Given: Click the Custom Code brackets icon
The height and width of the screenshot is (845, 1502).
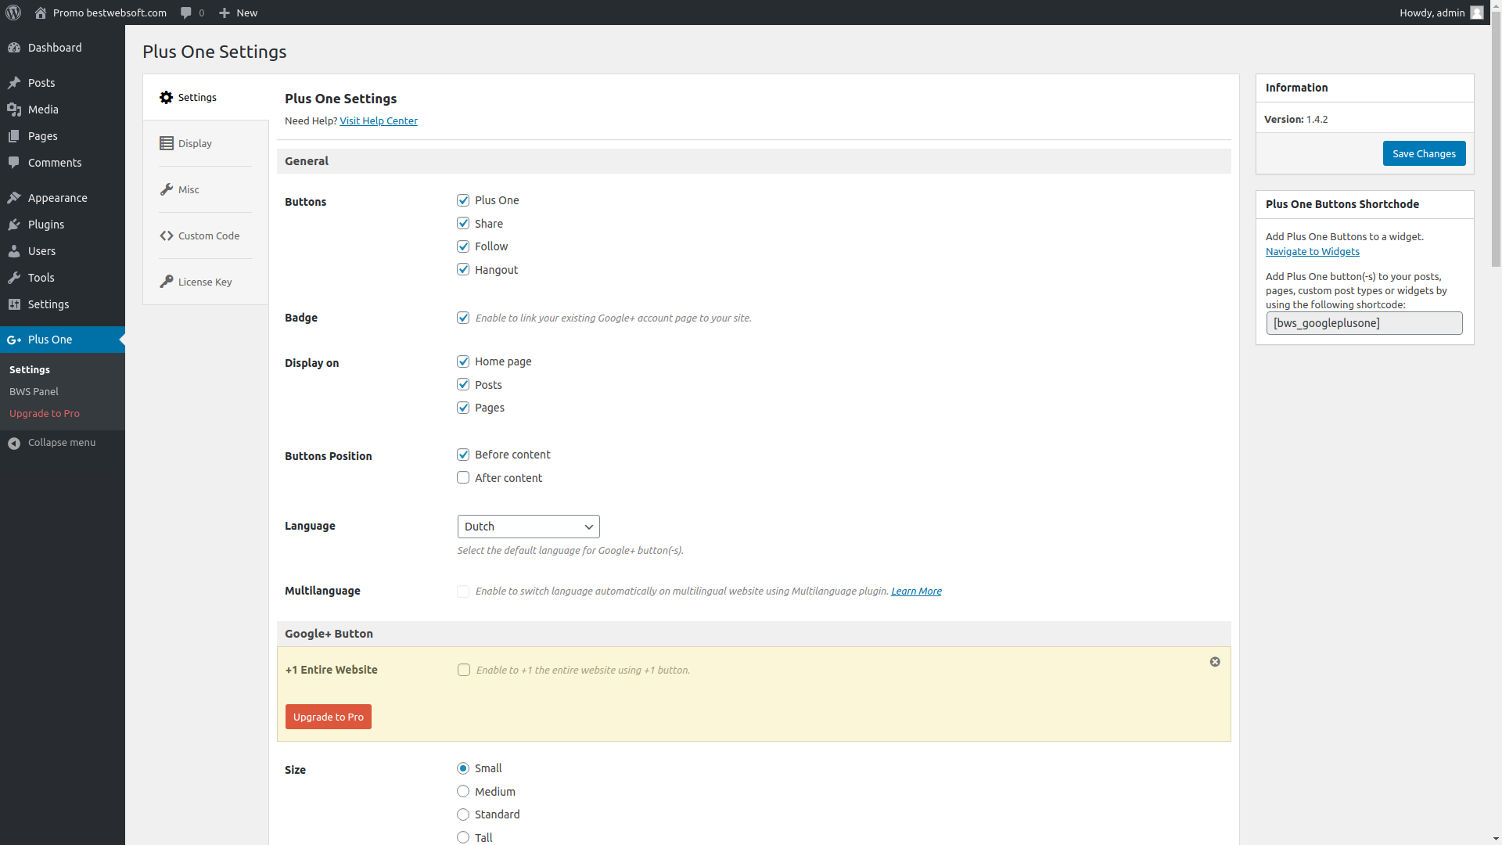Looking at the screenshot, I should [x=167, y=236].
